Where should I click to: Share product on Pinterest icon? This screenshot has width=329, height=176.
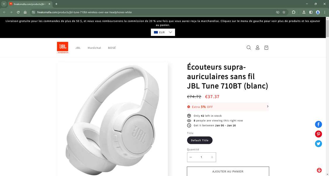coord(318,134)
